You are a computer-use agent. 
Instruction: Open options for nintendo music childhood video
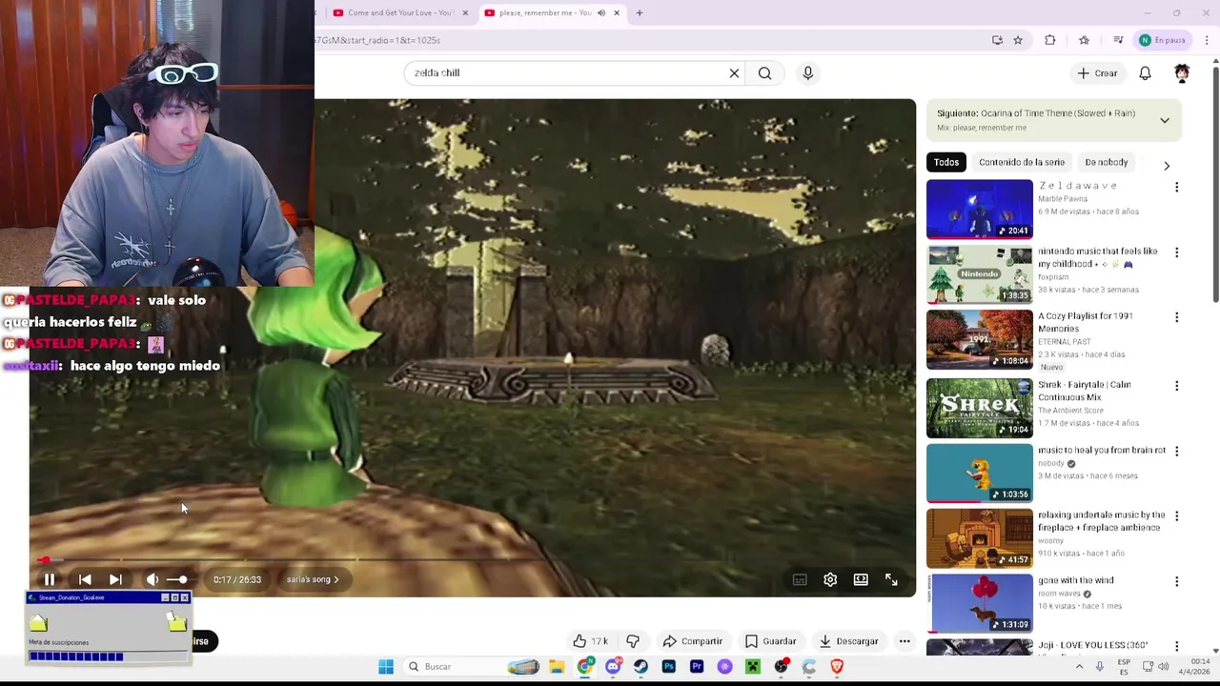pyautogui.click(x=1176, y=252)
